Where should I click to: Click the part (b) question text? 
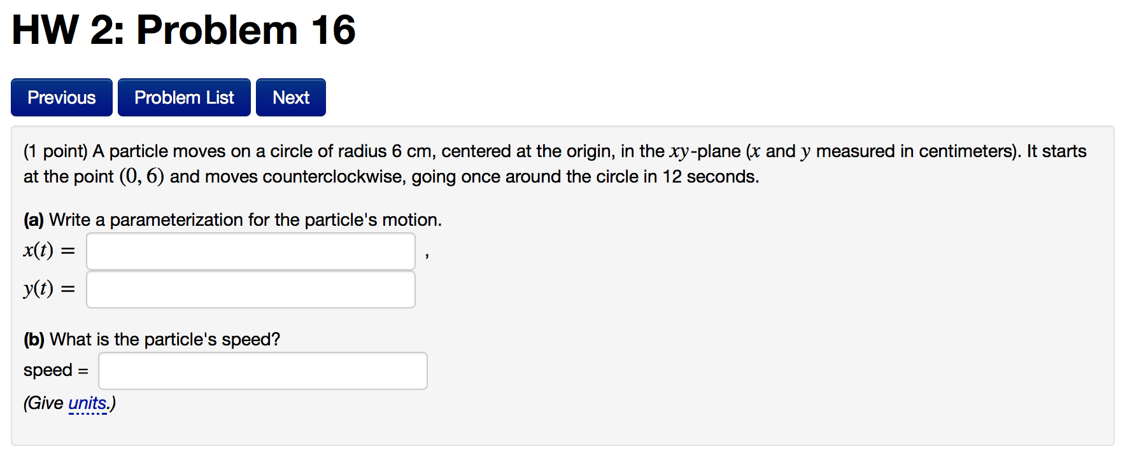click(x=152, y=339)
